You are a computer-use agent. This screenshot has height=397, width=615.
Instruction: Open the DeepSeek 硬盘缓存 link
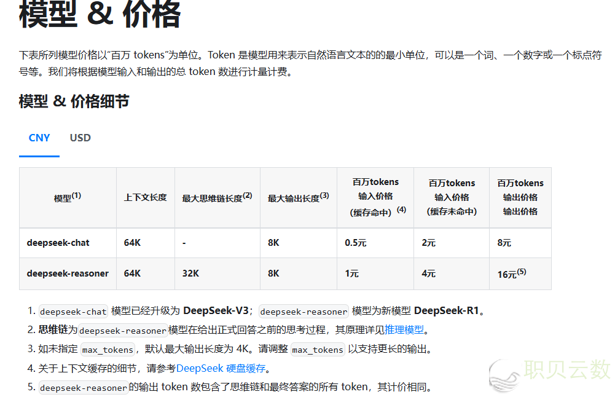pyautogui.click(x=221, y=368)
